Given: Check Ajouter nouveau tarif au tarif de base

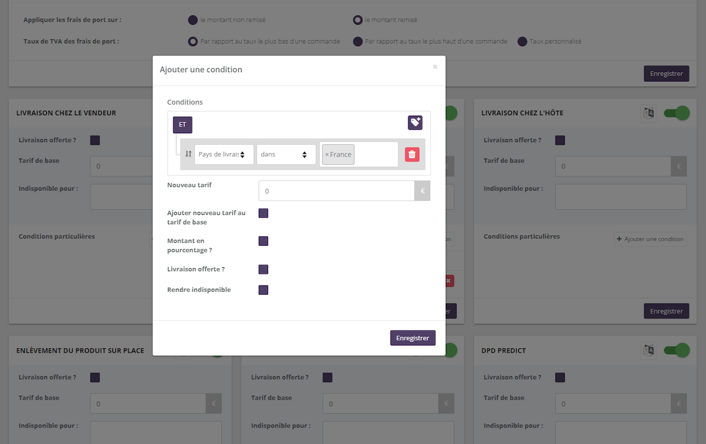Looking at the screenshot, I should [263, 213].
